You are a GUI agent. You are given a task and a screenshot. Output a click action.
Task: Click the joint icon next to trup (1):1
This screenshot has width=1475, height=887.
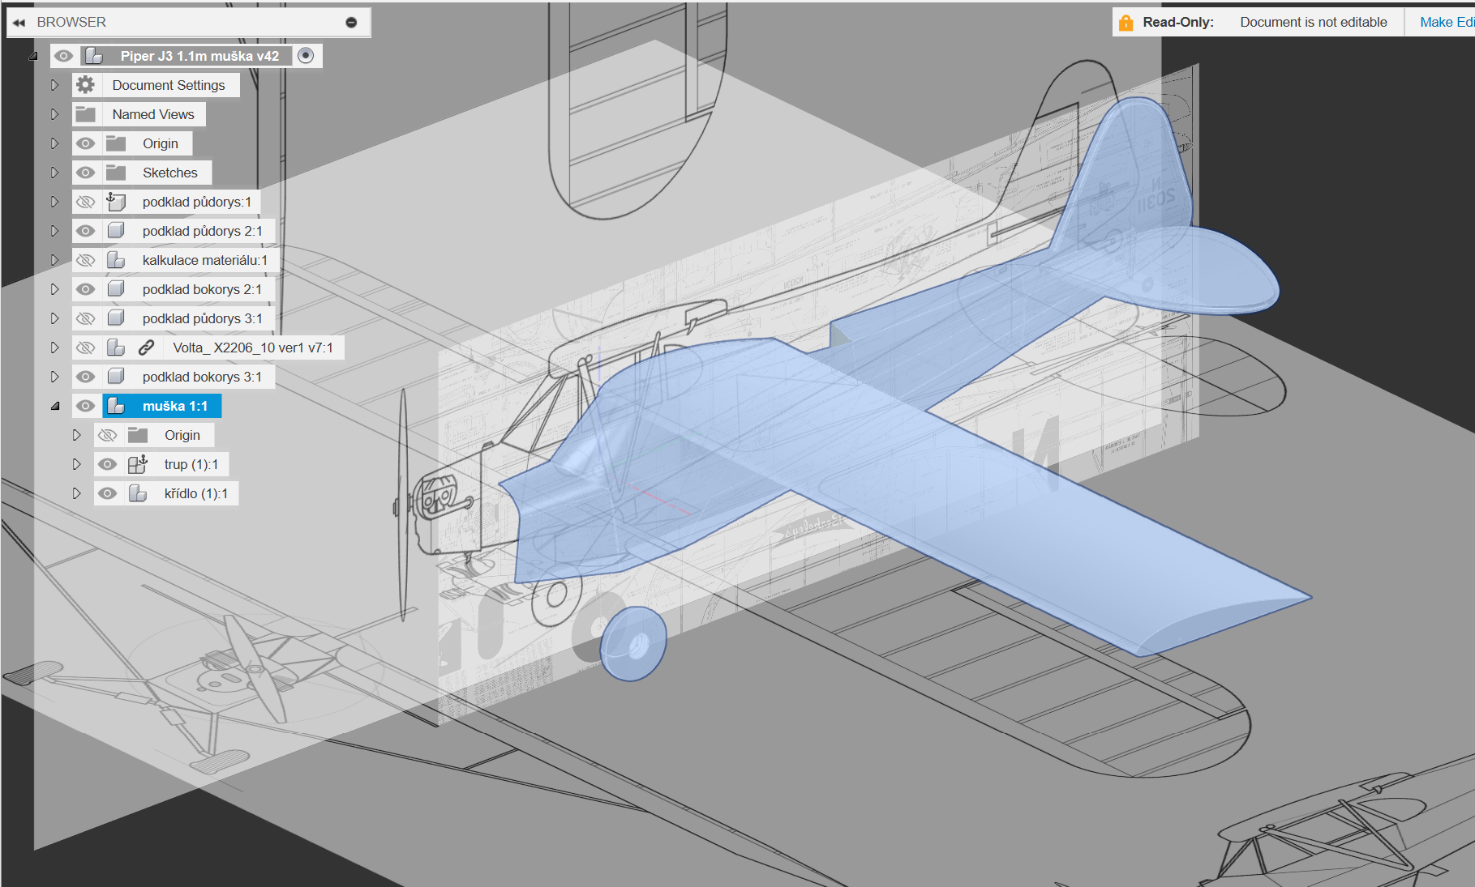[x=137, y=464]
